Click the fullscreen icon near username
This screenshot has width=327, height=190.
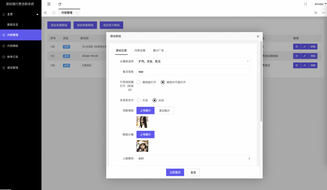(x=305, y=4)
